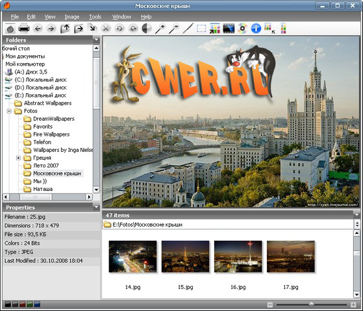Open the Edit menu
This screenshot has width=363, height=311.
(x=31, y=17)
